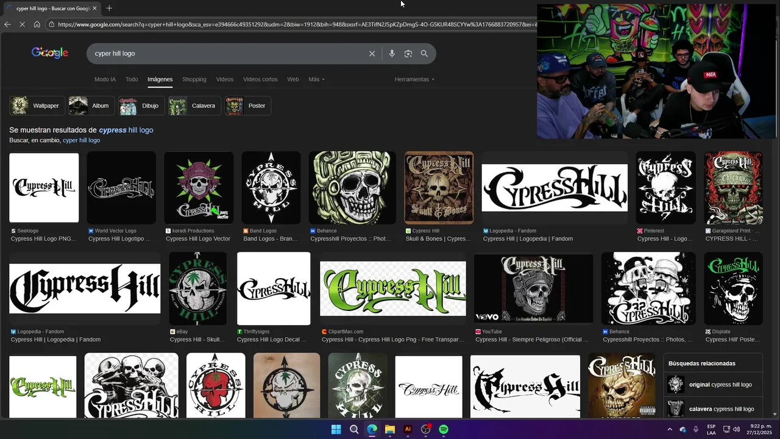Image resolution: width=780 pixels, height=439 pixels.
Task: Open the browser home page icon
Action: click(x=37, y=24)
